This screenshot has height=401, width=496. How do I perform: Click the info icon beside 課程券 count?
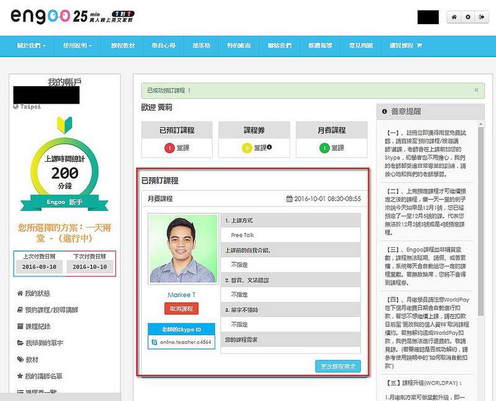[x=269, y=148]
